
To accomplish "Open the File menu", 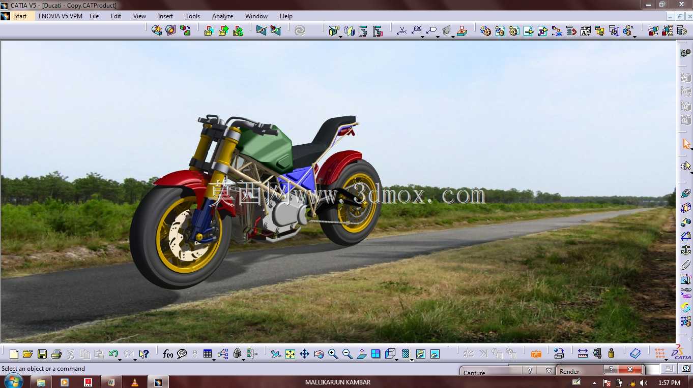I will pyautogui.click(x=94, y=16).
